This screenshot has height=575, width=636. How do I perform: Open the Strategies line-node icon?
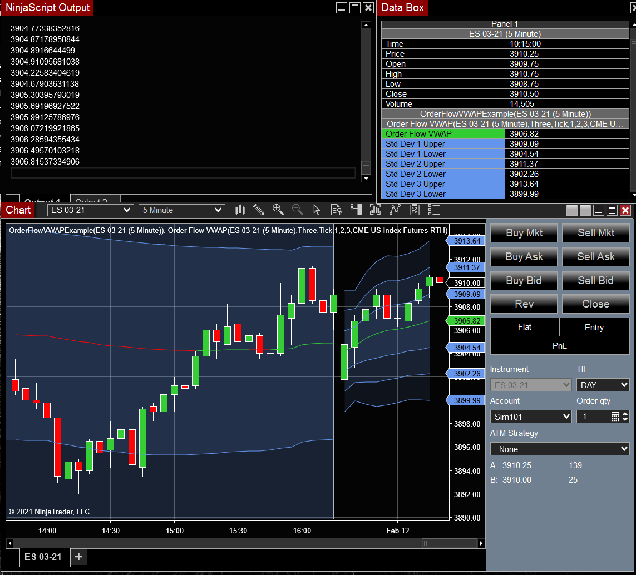(x=395, y=210)
